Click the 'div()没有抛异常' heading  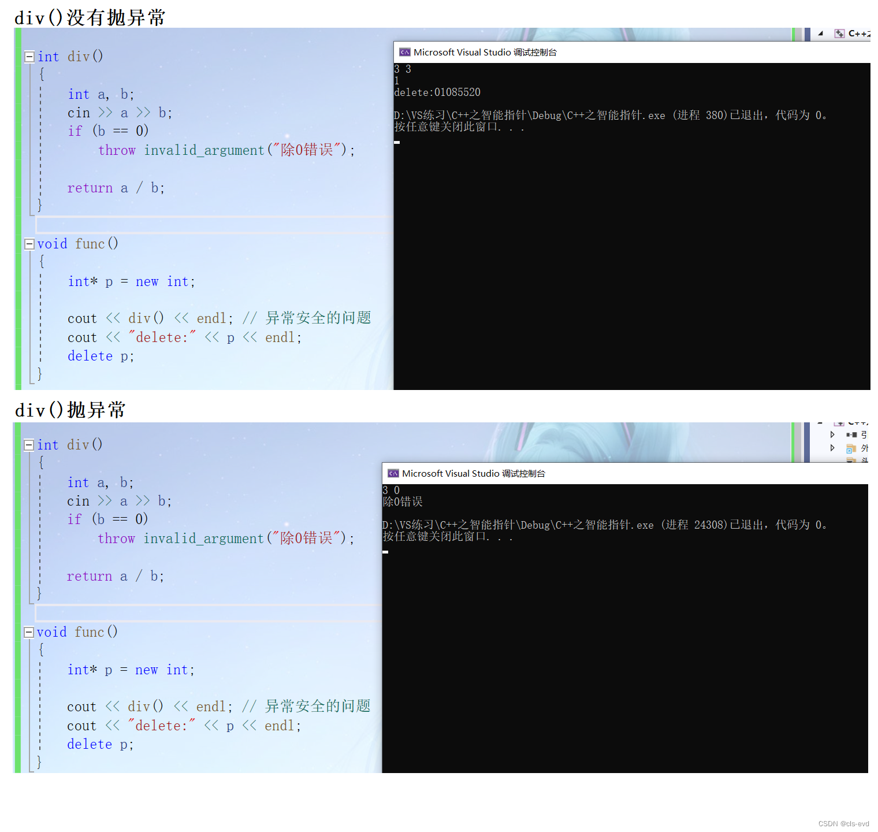click(90, 17)
